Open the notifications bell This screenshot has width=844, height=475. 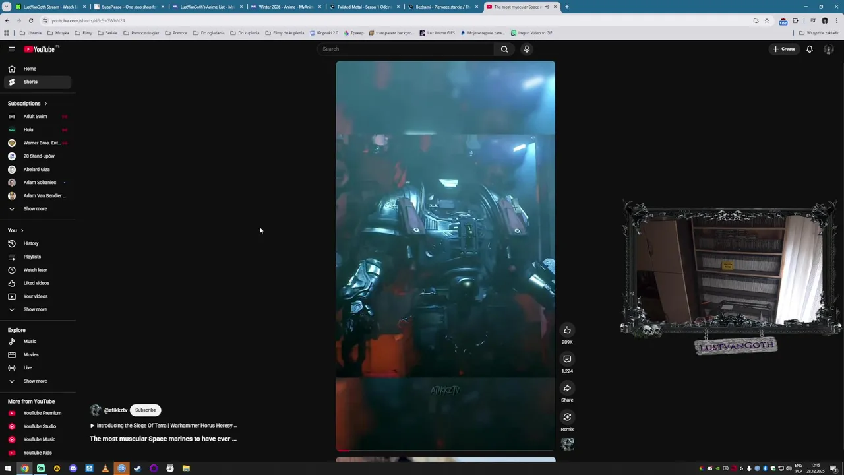pyautogui.click(x=810, y=49)
